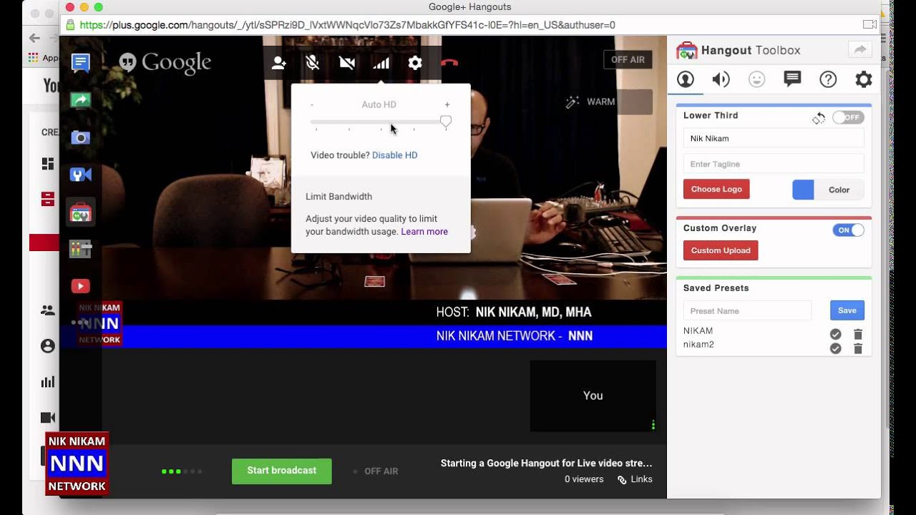Image resolution: width=916 pixels, height=515 pixels.
Task: Toggle the microphone mute icon
Action: (313, 63)
